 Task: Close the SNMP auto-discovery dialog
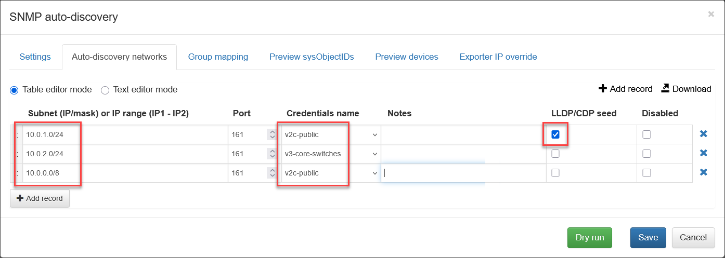pyautogui.click(x=710, y=15)
